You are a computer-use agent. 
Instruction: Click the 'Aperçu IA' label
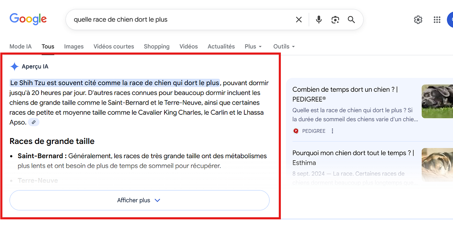tap(35, 66)
